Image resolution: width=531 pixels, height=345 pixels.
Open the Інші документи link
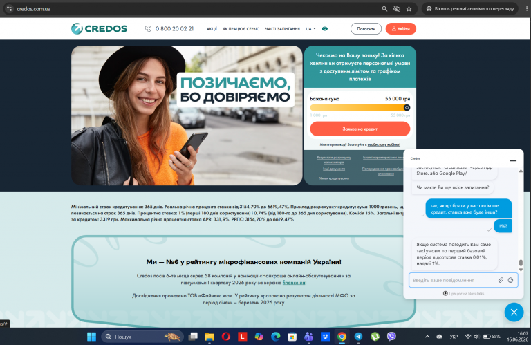point(334,169)
